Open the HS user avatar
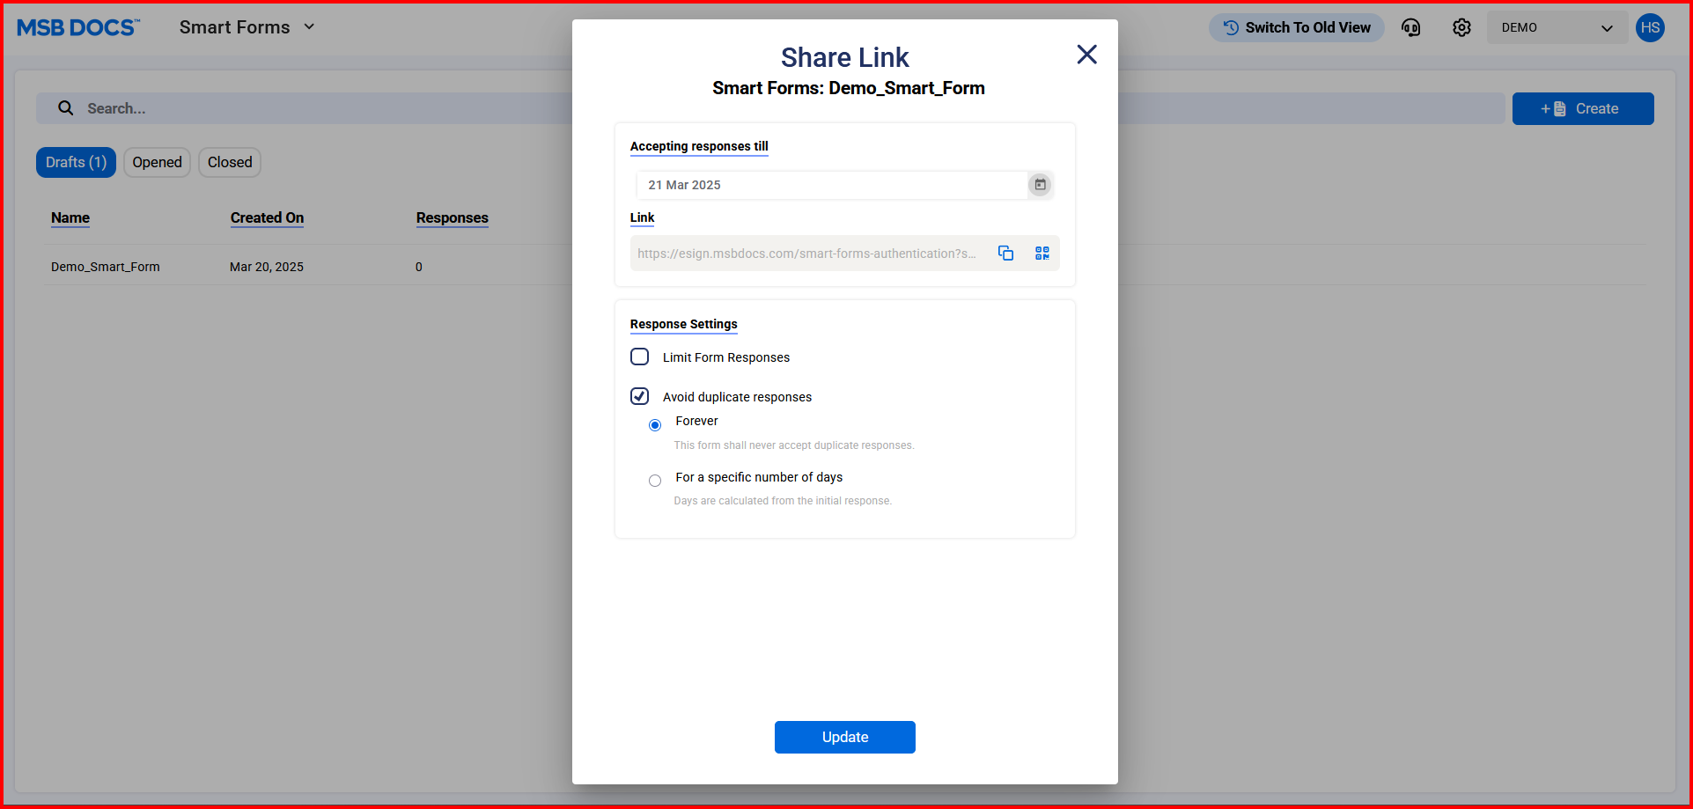 coord(1650,28)
